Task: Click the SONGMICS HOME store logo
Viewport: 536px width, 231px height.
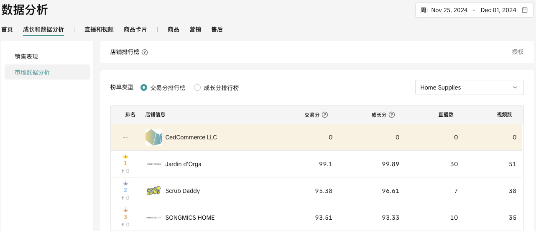Action: (153, 218)
